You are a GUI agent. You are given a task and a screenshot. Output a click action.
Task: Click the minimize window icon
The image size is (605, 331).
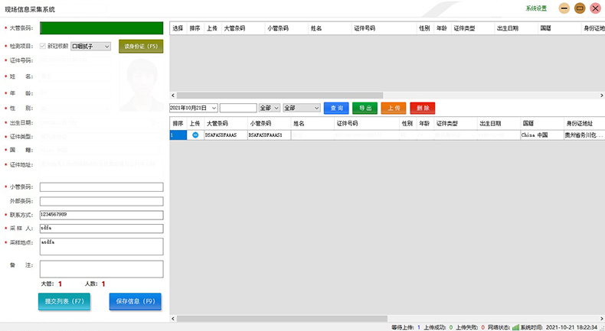[x=564, y=8]
